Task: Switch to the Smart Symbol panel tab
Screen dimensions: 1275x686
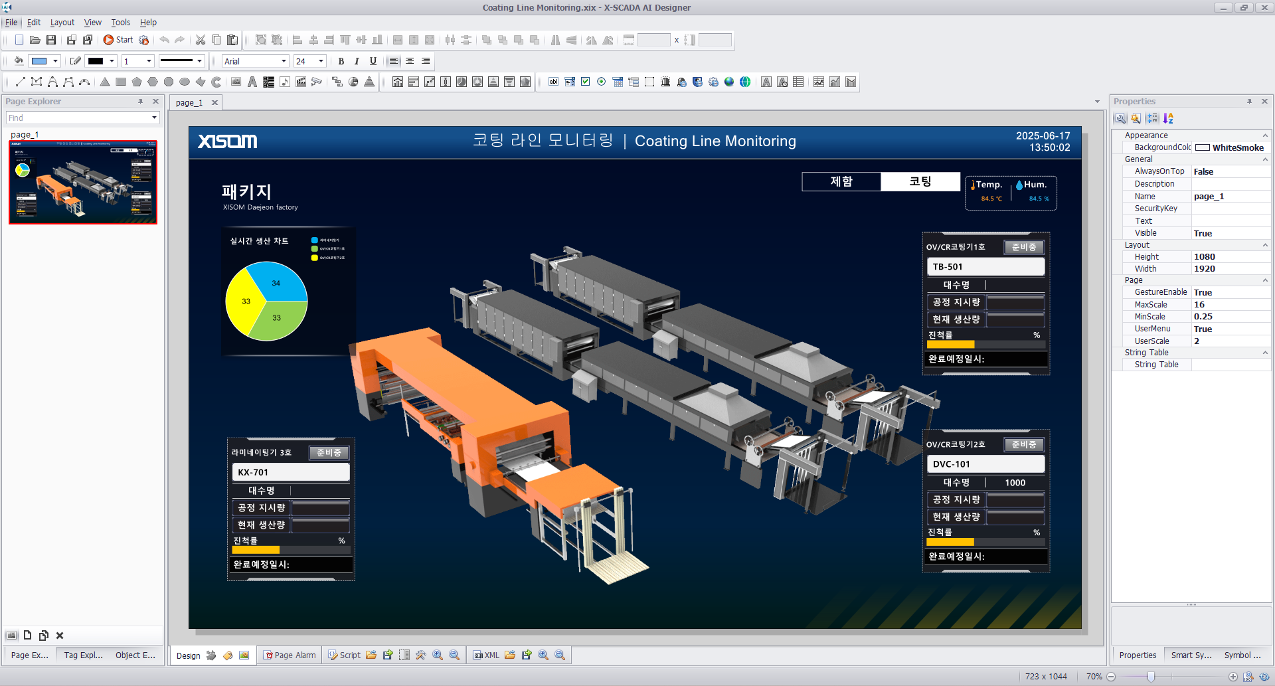Action: tap(1191, 655)
